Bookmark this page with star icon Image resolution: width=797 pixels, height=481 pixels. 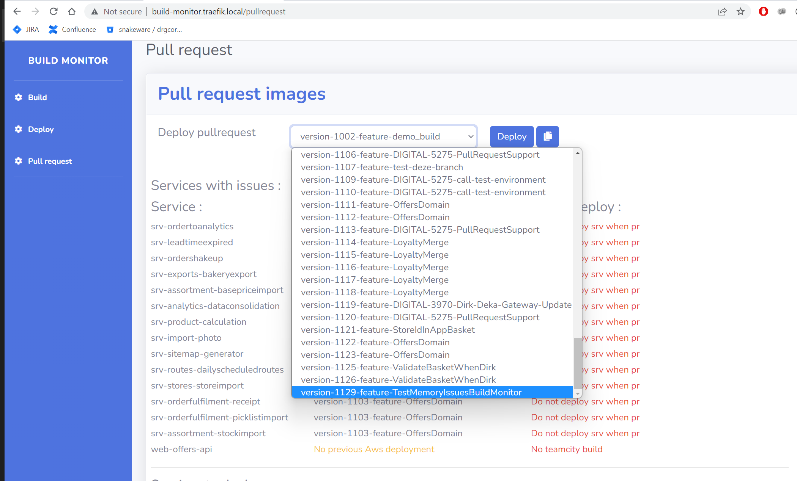740,11
